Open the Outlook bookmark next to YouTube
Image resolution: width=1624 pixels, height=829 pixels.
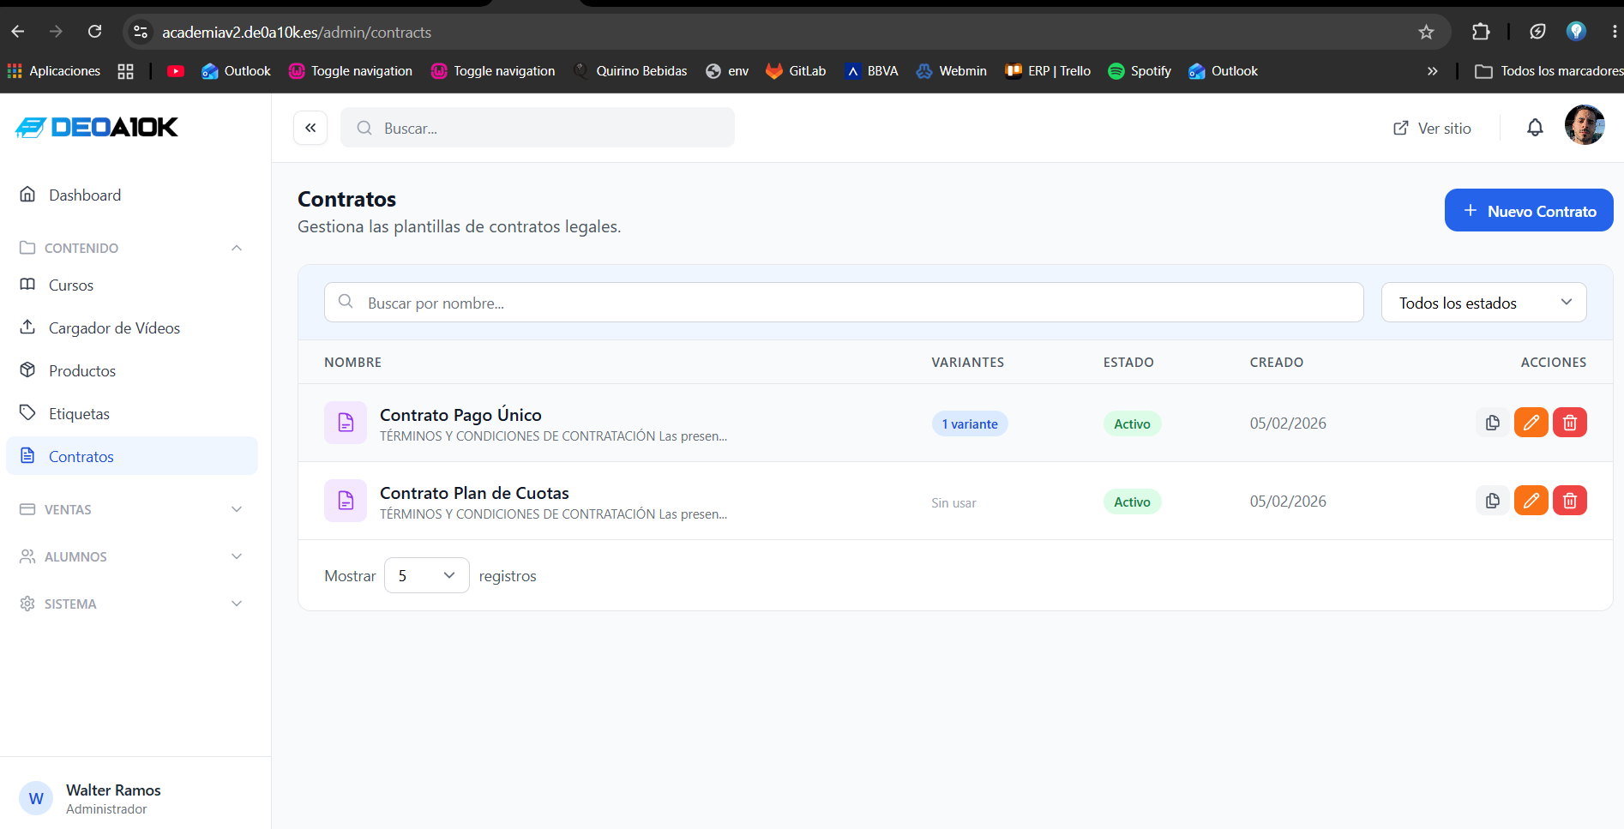tap(236, 71)
